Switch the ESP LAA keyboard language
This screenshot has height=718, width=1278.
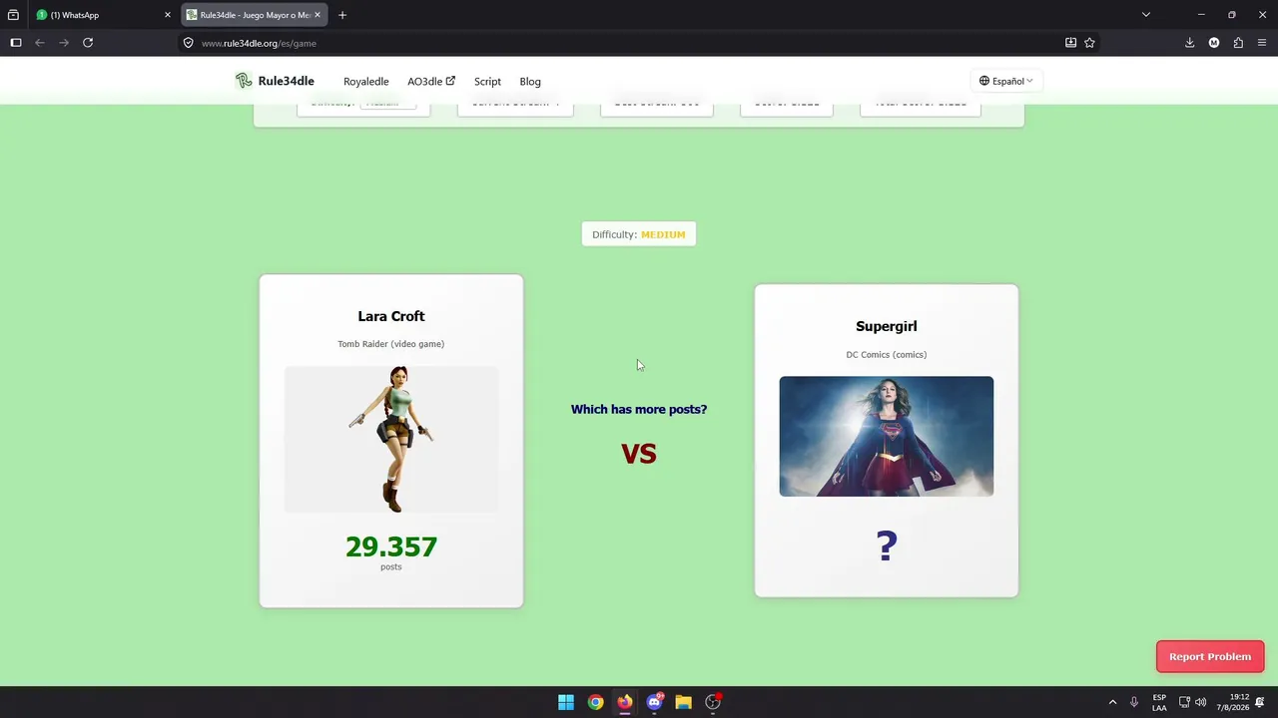pos(1159,702)
